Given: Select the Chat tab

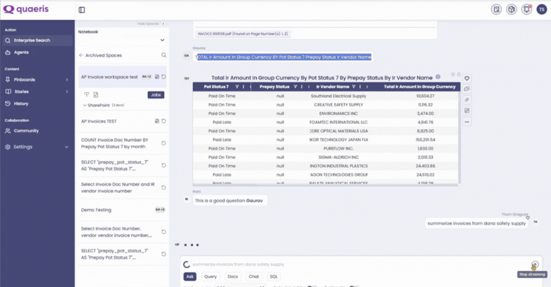Looking at the screenshot, I should [x=254, y=277].
